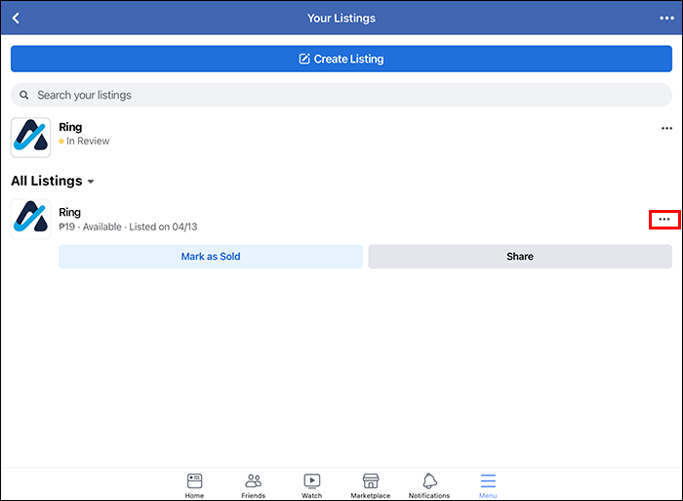683x501 pixels.
Task: Tap the Create Listing button
Action: (341, 59)
